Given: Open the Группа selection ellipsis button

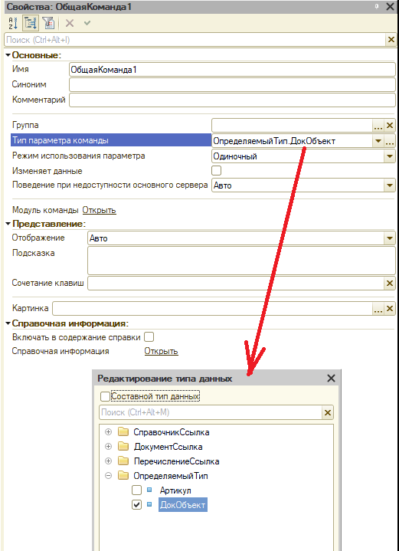Looking at the screenshot, I should (378, 126).
